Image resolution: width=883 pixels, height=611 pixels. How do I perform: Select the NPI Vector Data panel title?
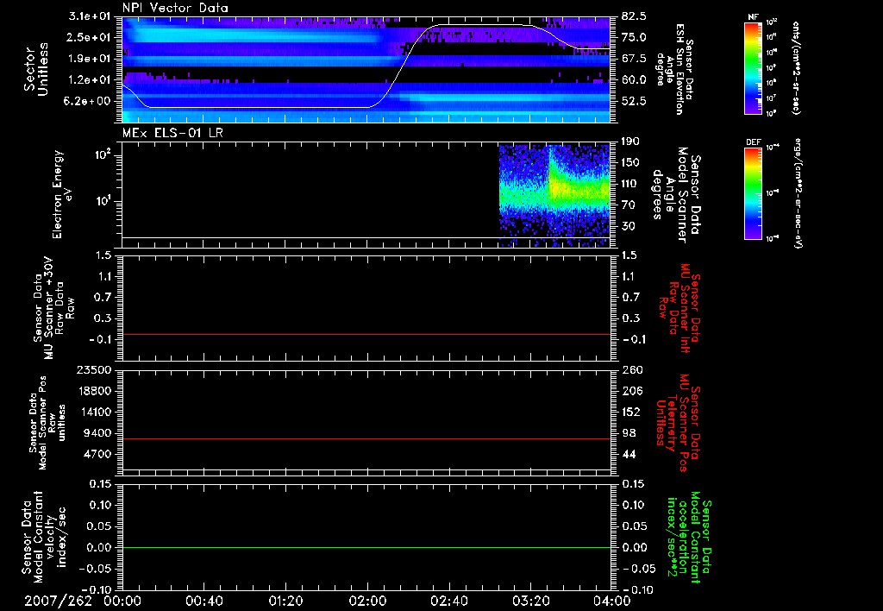(175, 8)
